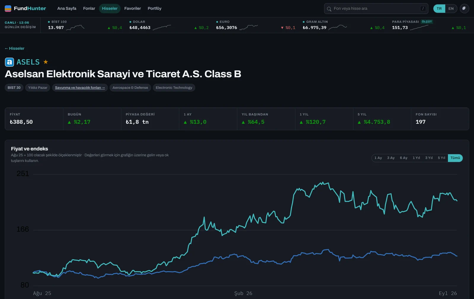This screenshot has width=474, height=299.
Task: Select the 3 Yıl chart range
Action: (x=429, y=158)
